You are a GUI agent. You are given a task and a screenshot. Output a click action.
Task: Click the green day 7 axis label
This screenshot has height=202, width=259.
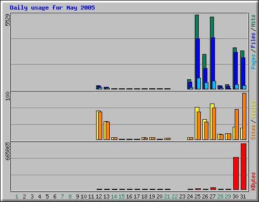pyautogui.click(x=62, y=196)
